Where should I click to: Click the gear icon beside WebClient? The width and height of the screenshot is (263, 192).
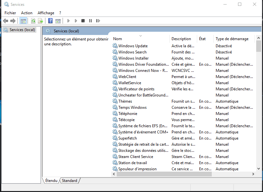tap(115, 76)
